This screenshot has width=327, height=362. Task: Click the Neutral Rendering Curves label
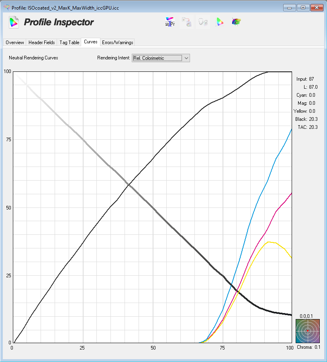click(33, 58)
